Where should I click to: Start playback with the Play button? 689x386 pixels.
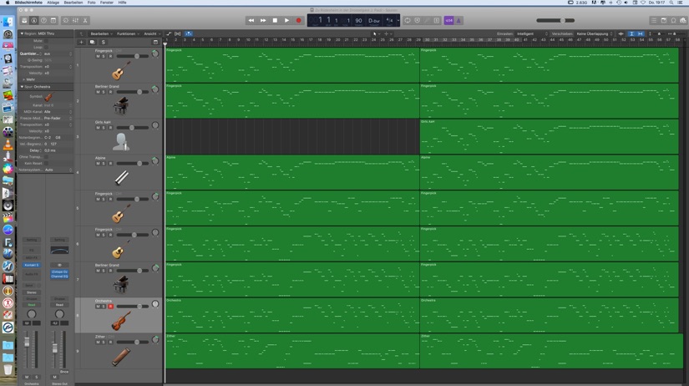[x=286, y=20]
